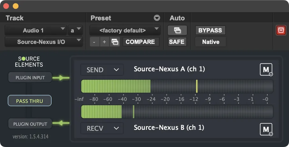Enable automation SAFE mode
Viewport: 289px width, 147px height.
click(x=177, y=42)
